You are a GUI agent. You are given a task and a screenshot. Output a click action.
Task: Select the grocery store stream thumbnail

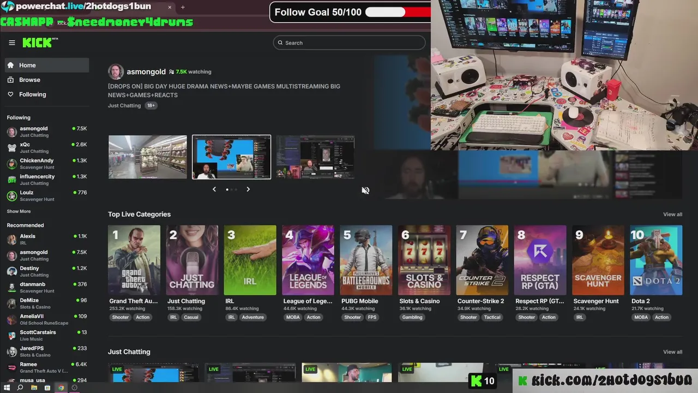coord(148,157)
